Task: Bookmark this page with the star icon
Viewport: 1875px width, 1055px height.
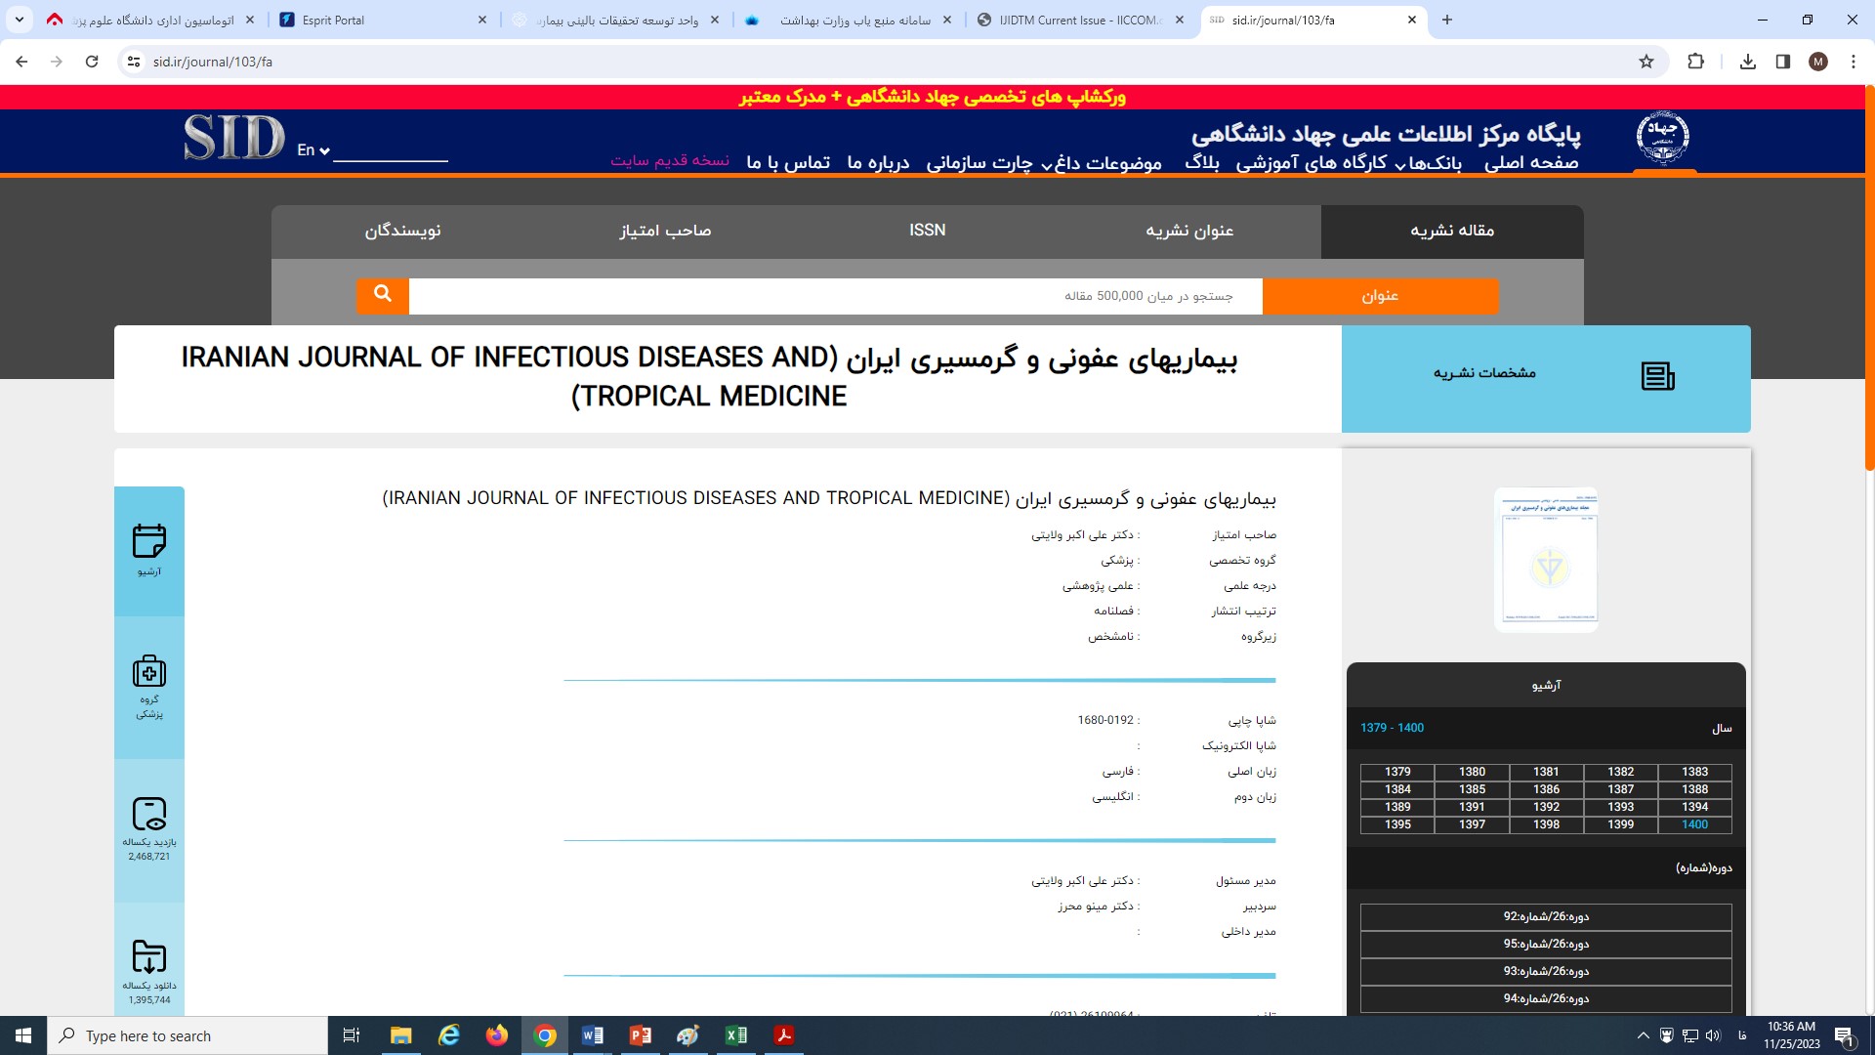Action: tap(1646, 62)
